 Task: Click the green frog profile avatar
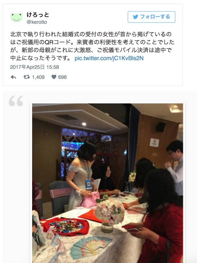click(16, 17)
